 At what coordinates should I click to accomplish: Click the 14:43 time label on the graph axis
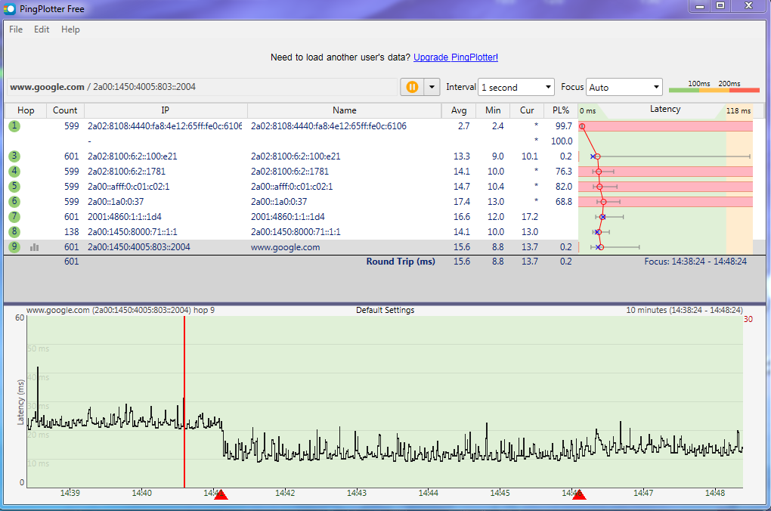click(x=357, y=493)
